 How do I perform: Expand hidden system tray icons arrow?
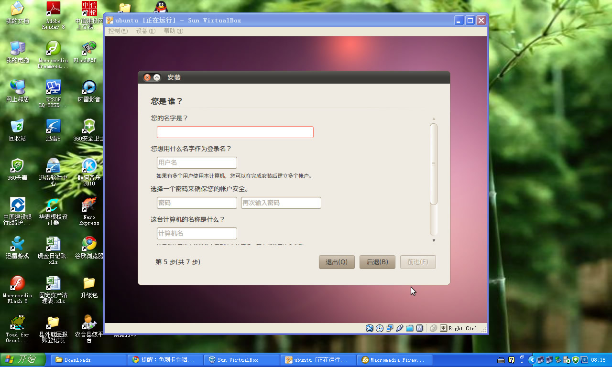[x=531, y=360]
